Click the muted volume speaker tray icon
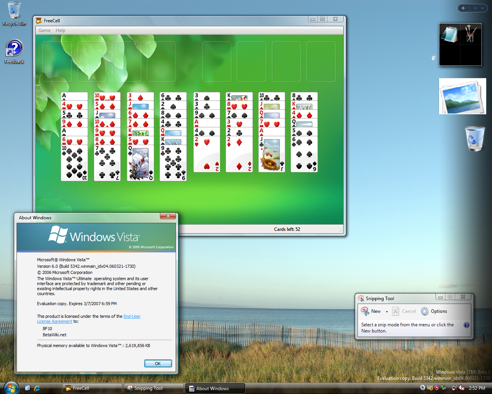Screen dimensions: 492x394 (x=462, y=388)
